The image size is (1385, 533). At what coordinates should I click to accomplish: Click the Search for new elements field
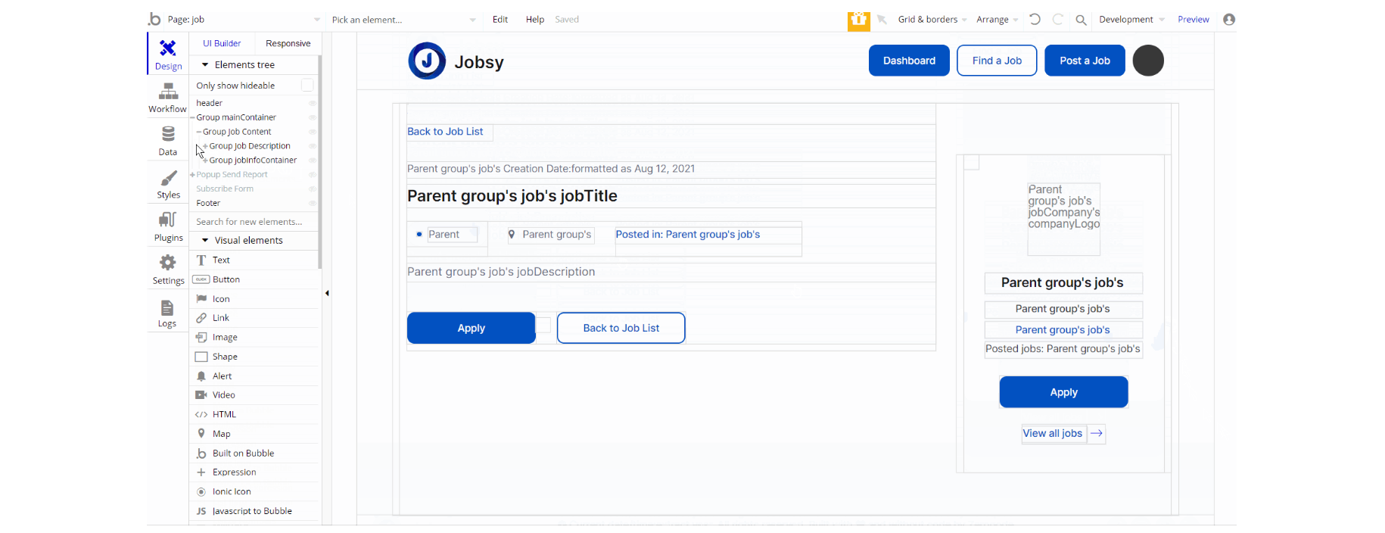pyautogui.click(x=254, y=222)
